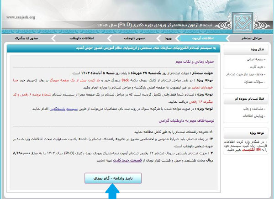Viewport: 274px width, 199px height.
Task: Open ویرایش اطلاعات link
Action: (x=254, y=116)
